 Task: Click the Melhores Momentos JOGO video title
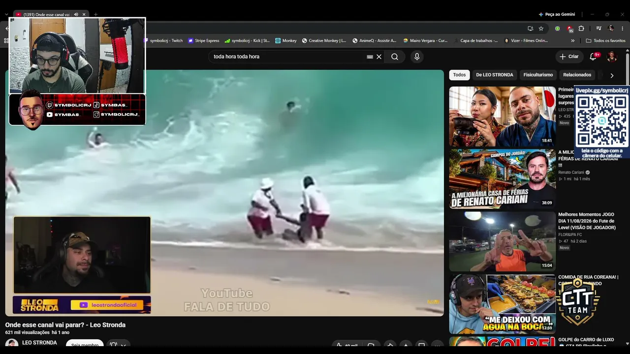click(x=587, y=221)
